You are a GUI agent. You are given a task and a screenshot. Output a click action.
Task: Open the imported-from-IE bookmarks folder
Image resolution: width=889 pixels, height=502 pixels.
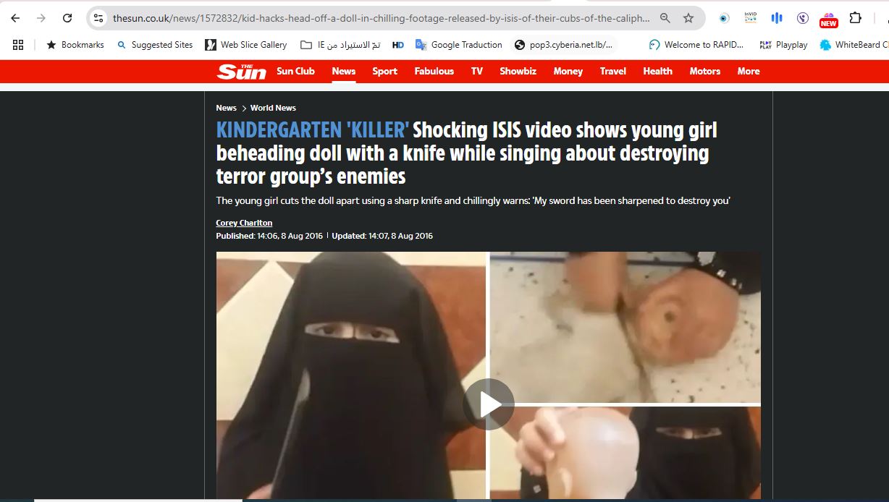[340, 45]
